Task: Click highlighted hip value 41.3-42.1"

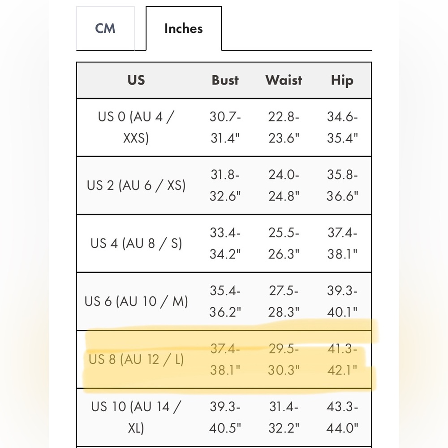Action: coord(342,359)
